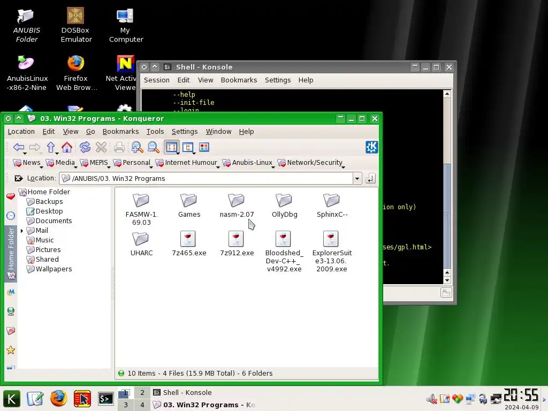Open the Root Folder sidebar tab
The height and width of the screenshot is (411, 548).
tap(11, 331)
